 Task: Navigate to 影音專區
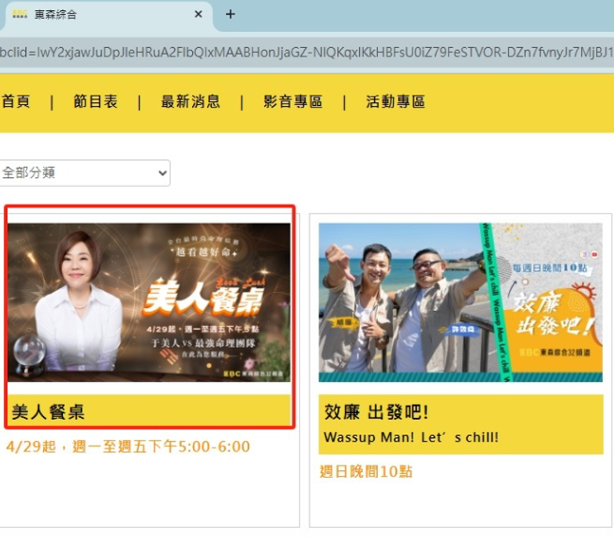pyautogui.click(x=292, y=102)
